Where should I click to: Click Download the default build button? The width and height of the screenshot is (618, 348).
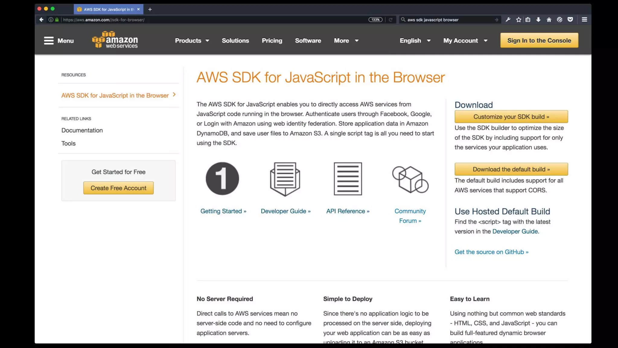tap(511, 169)
